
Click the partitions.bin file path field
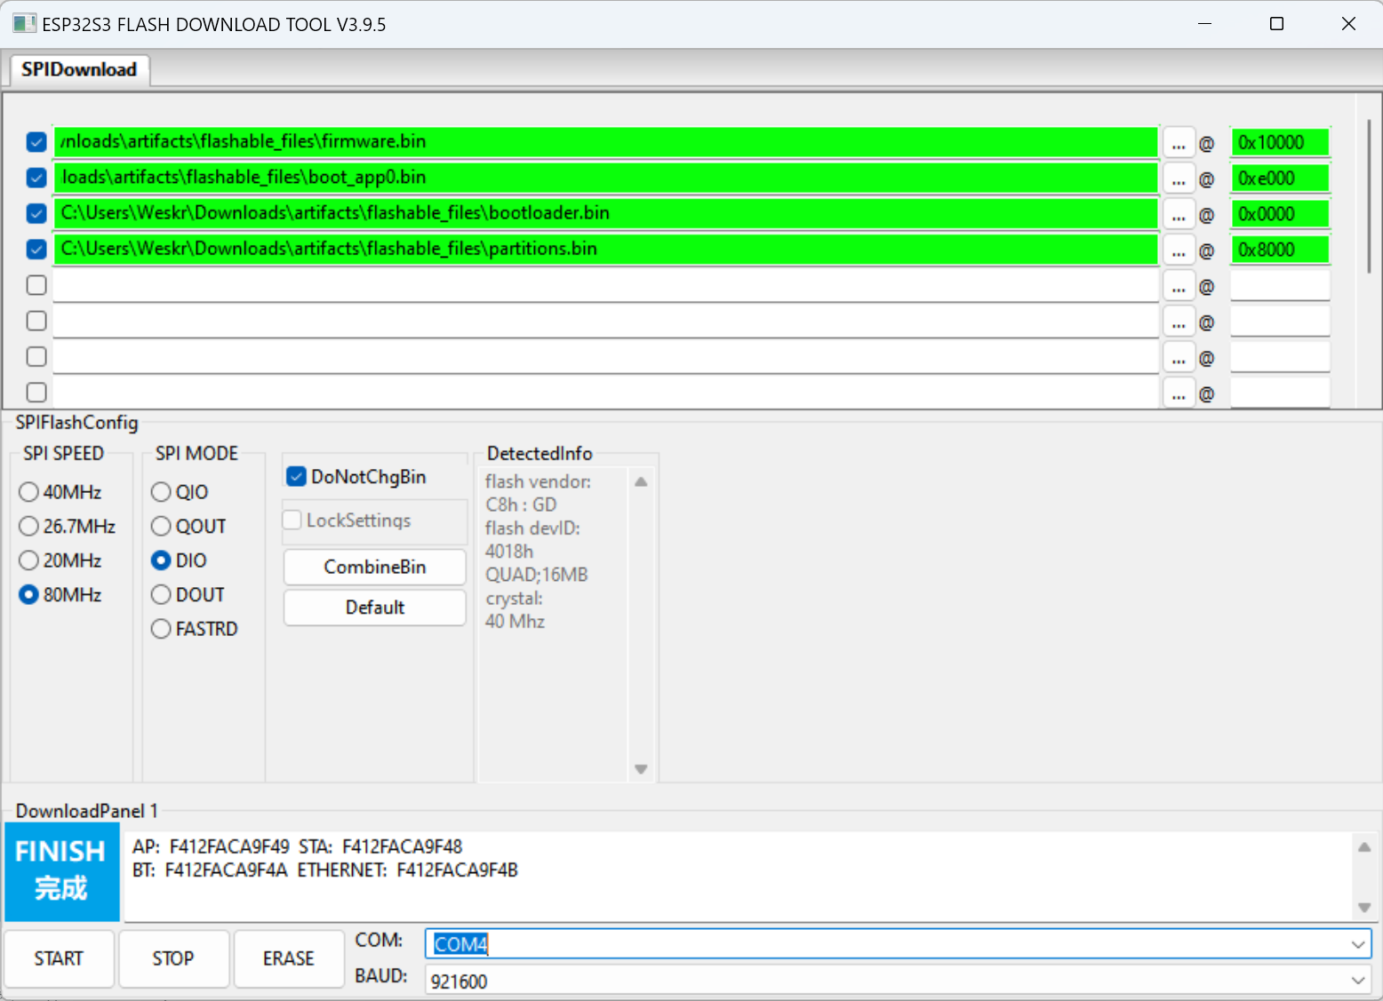[606, 250]
